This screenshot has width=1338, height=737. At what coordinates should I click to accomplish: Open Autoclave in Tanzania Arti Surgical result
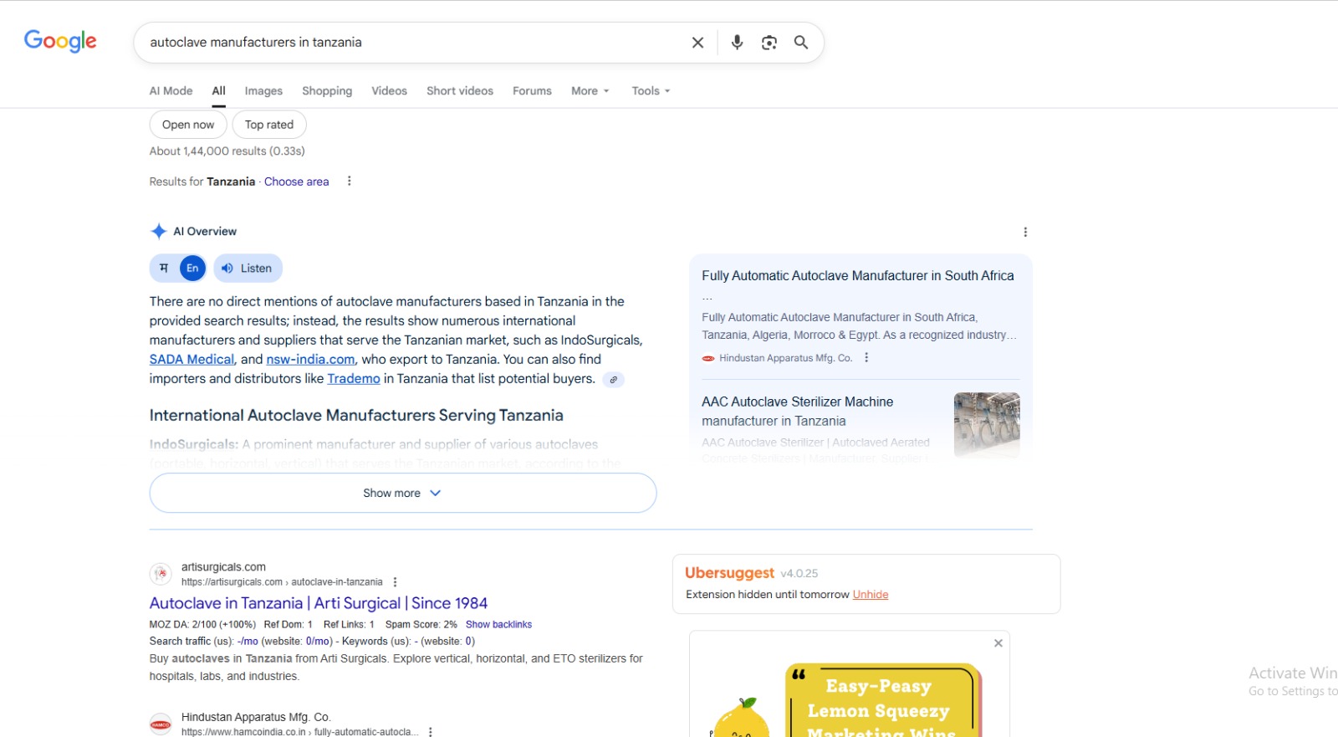(319, 603)
